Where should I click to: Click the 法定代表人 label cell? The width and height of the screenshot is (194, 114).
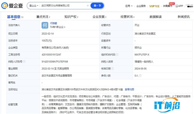[23, 25]
